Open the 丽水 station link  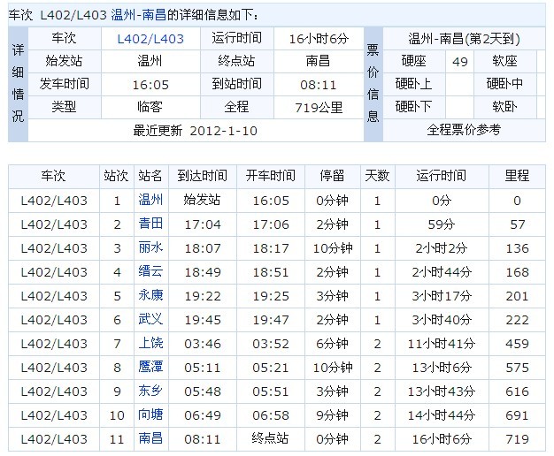coord(150,247)
